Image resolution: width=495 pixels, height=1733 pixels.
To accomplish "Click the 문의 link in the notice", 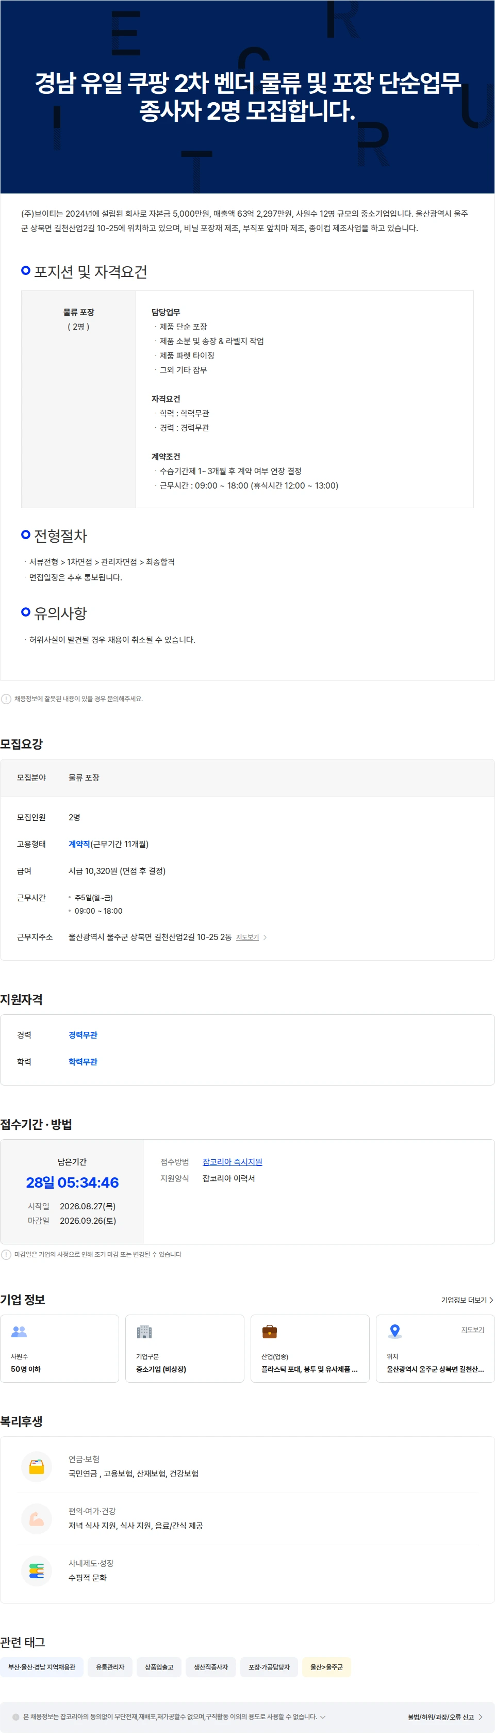I will pos(112,699).
